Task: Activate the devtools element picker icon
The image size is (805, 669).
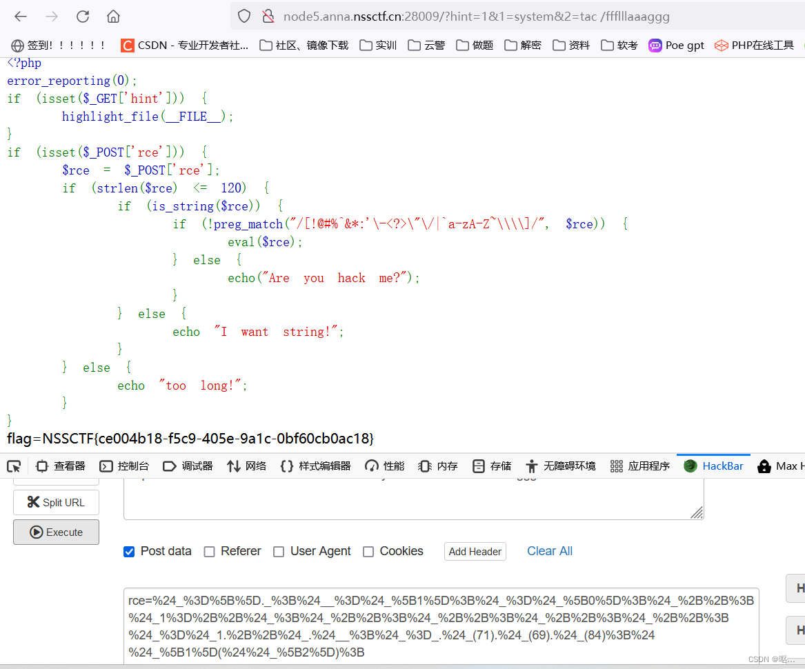Action: coord(14,466)
